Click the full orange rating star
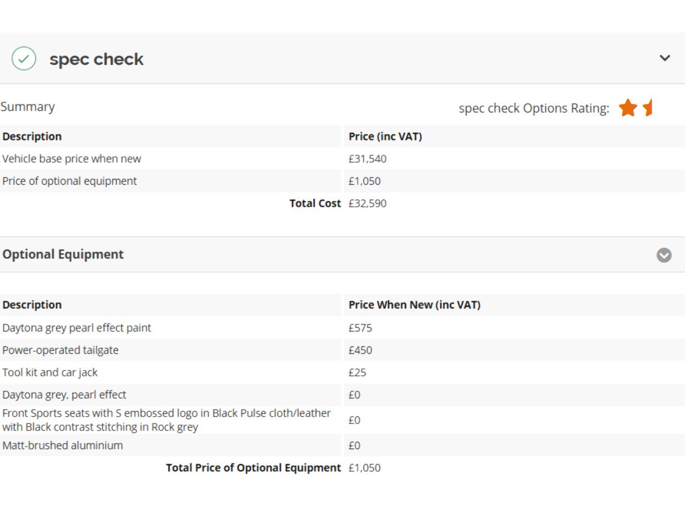Viewport: 685px width, 514px height. pyautogui.click(x=628, y=108)
